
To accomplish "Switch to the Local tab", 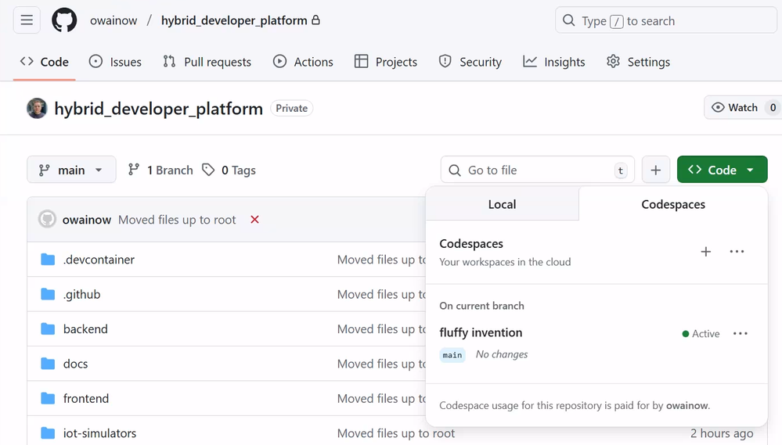I will point(502,204).
